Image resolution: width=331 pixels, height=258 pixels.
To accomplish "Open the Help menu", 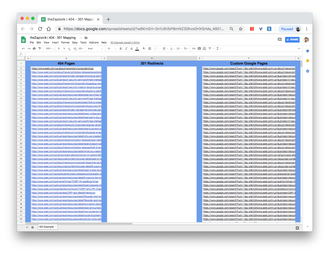I will point(104,42).
